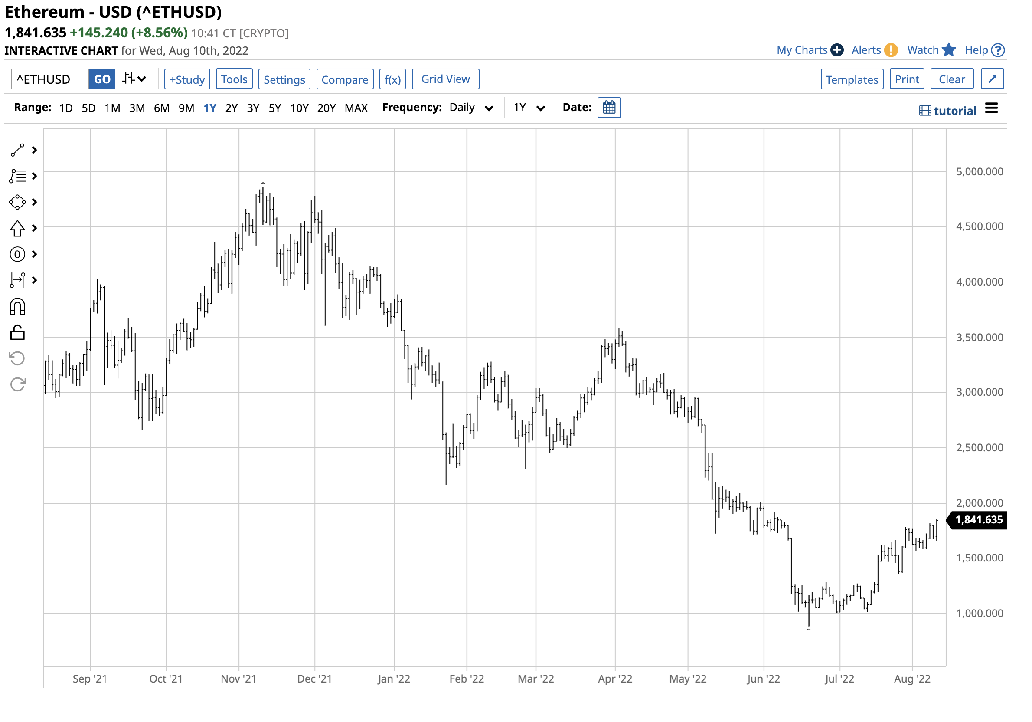The height and width of the screenshot is (722, 1032).
Task: Click the undo arrow icon
Action: pos(17,359)
